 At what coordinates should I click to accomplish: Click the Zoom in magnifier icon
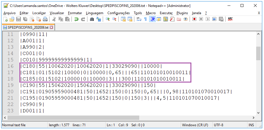point(107,19)
